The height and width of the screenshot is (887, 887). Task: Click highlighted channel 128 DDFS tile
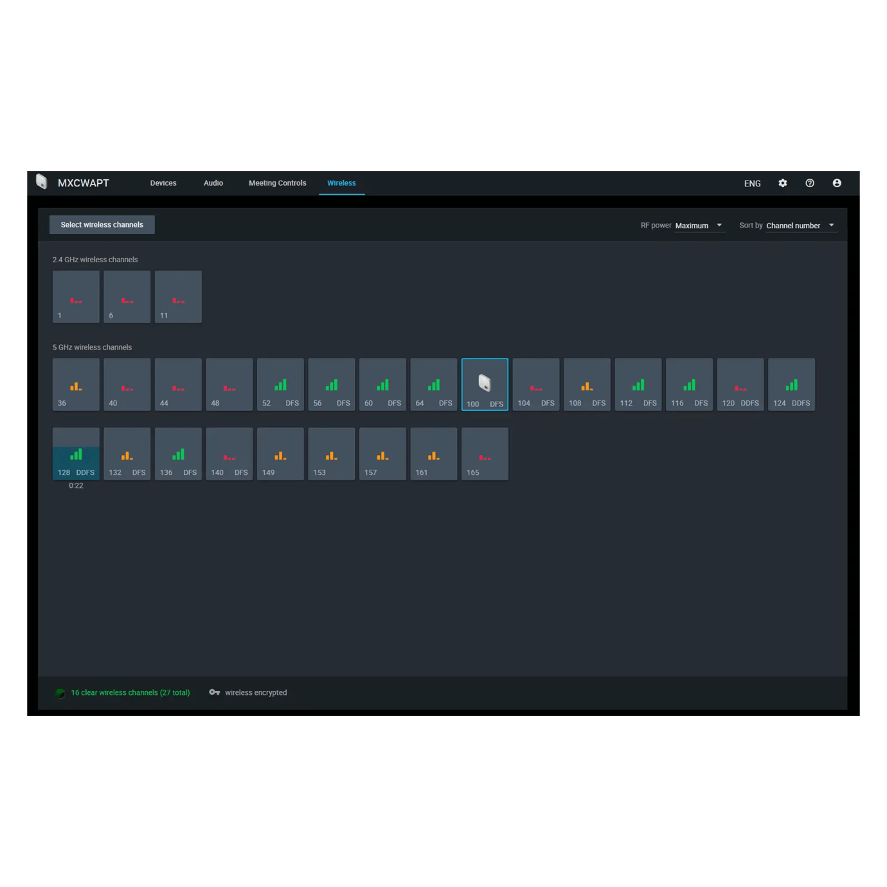tap(76, 454)
